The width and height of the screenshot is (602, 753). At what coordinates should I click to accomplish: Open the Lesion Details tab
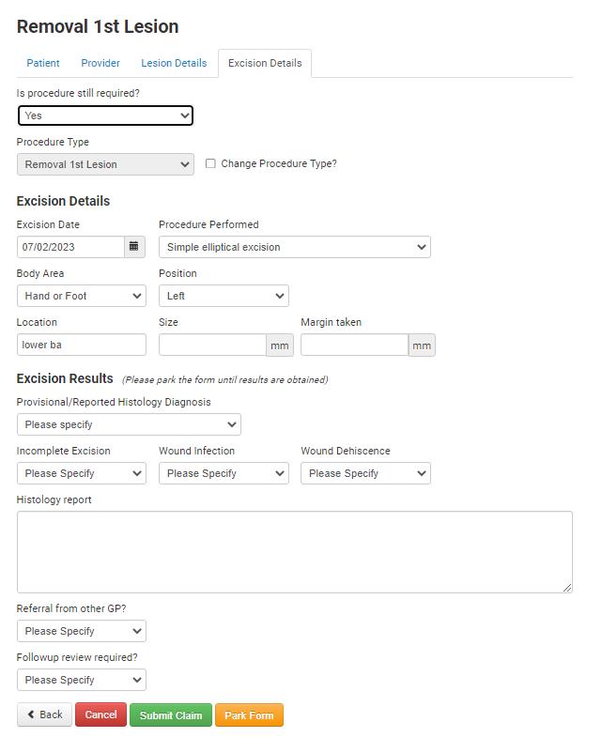(174, 63)
